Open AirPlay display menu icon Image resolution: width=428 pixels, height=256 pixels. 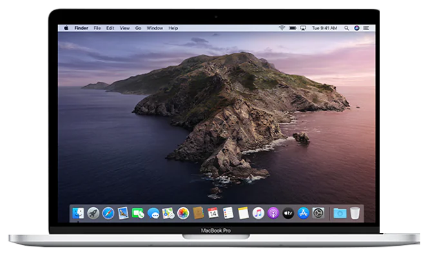303,28
